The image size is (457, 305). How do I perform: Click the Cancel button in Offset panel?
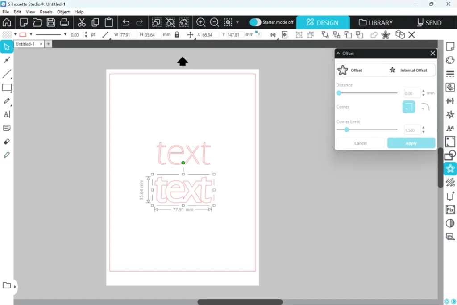pos(361,143)
